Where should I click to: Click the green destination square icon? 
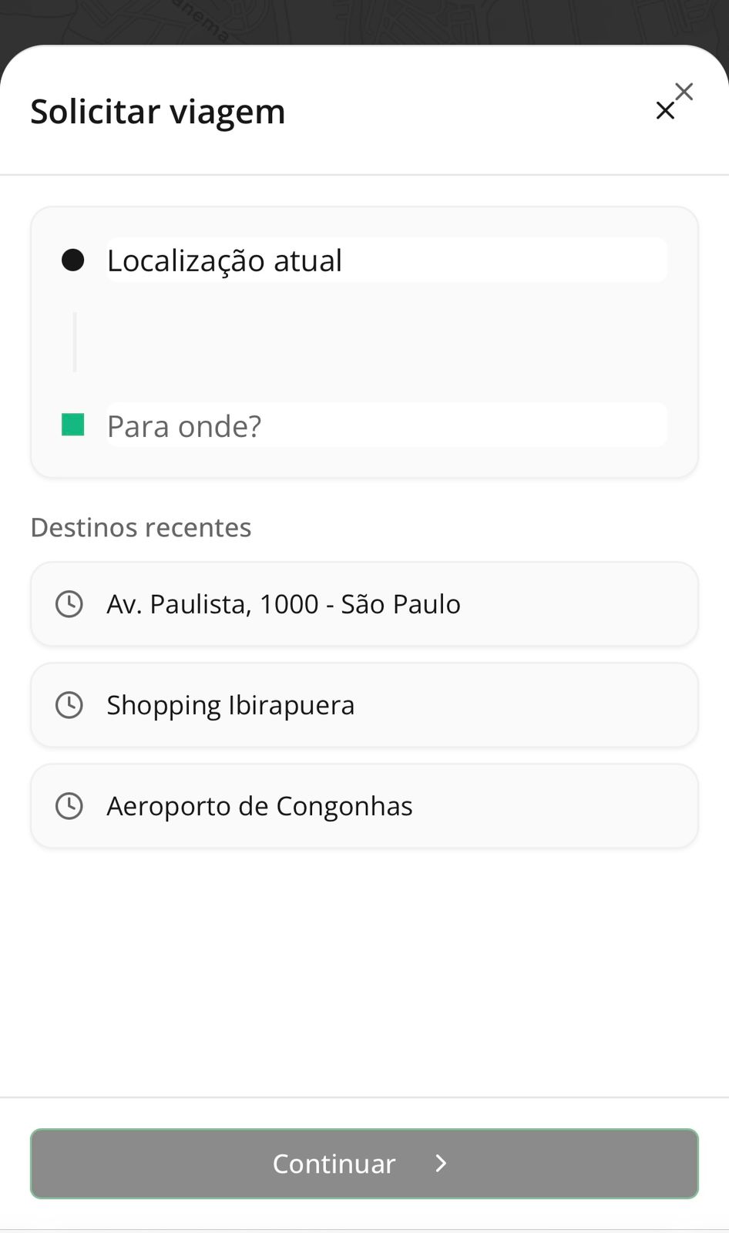pos(72,425)
